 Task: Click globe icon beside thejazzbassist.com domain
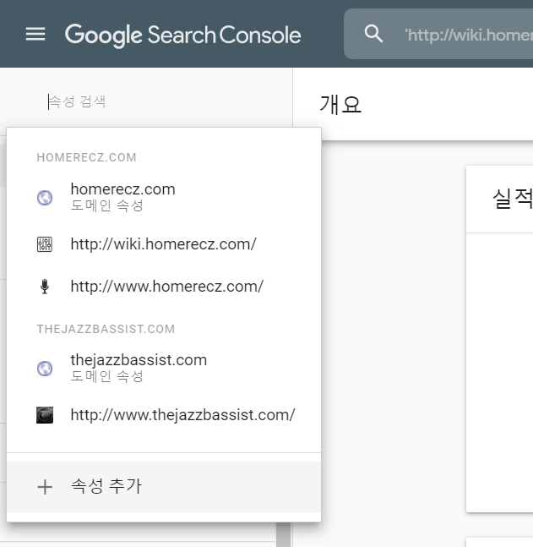(45, 369)
